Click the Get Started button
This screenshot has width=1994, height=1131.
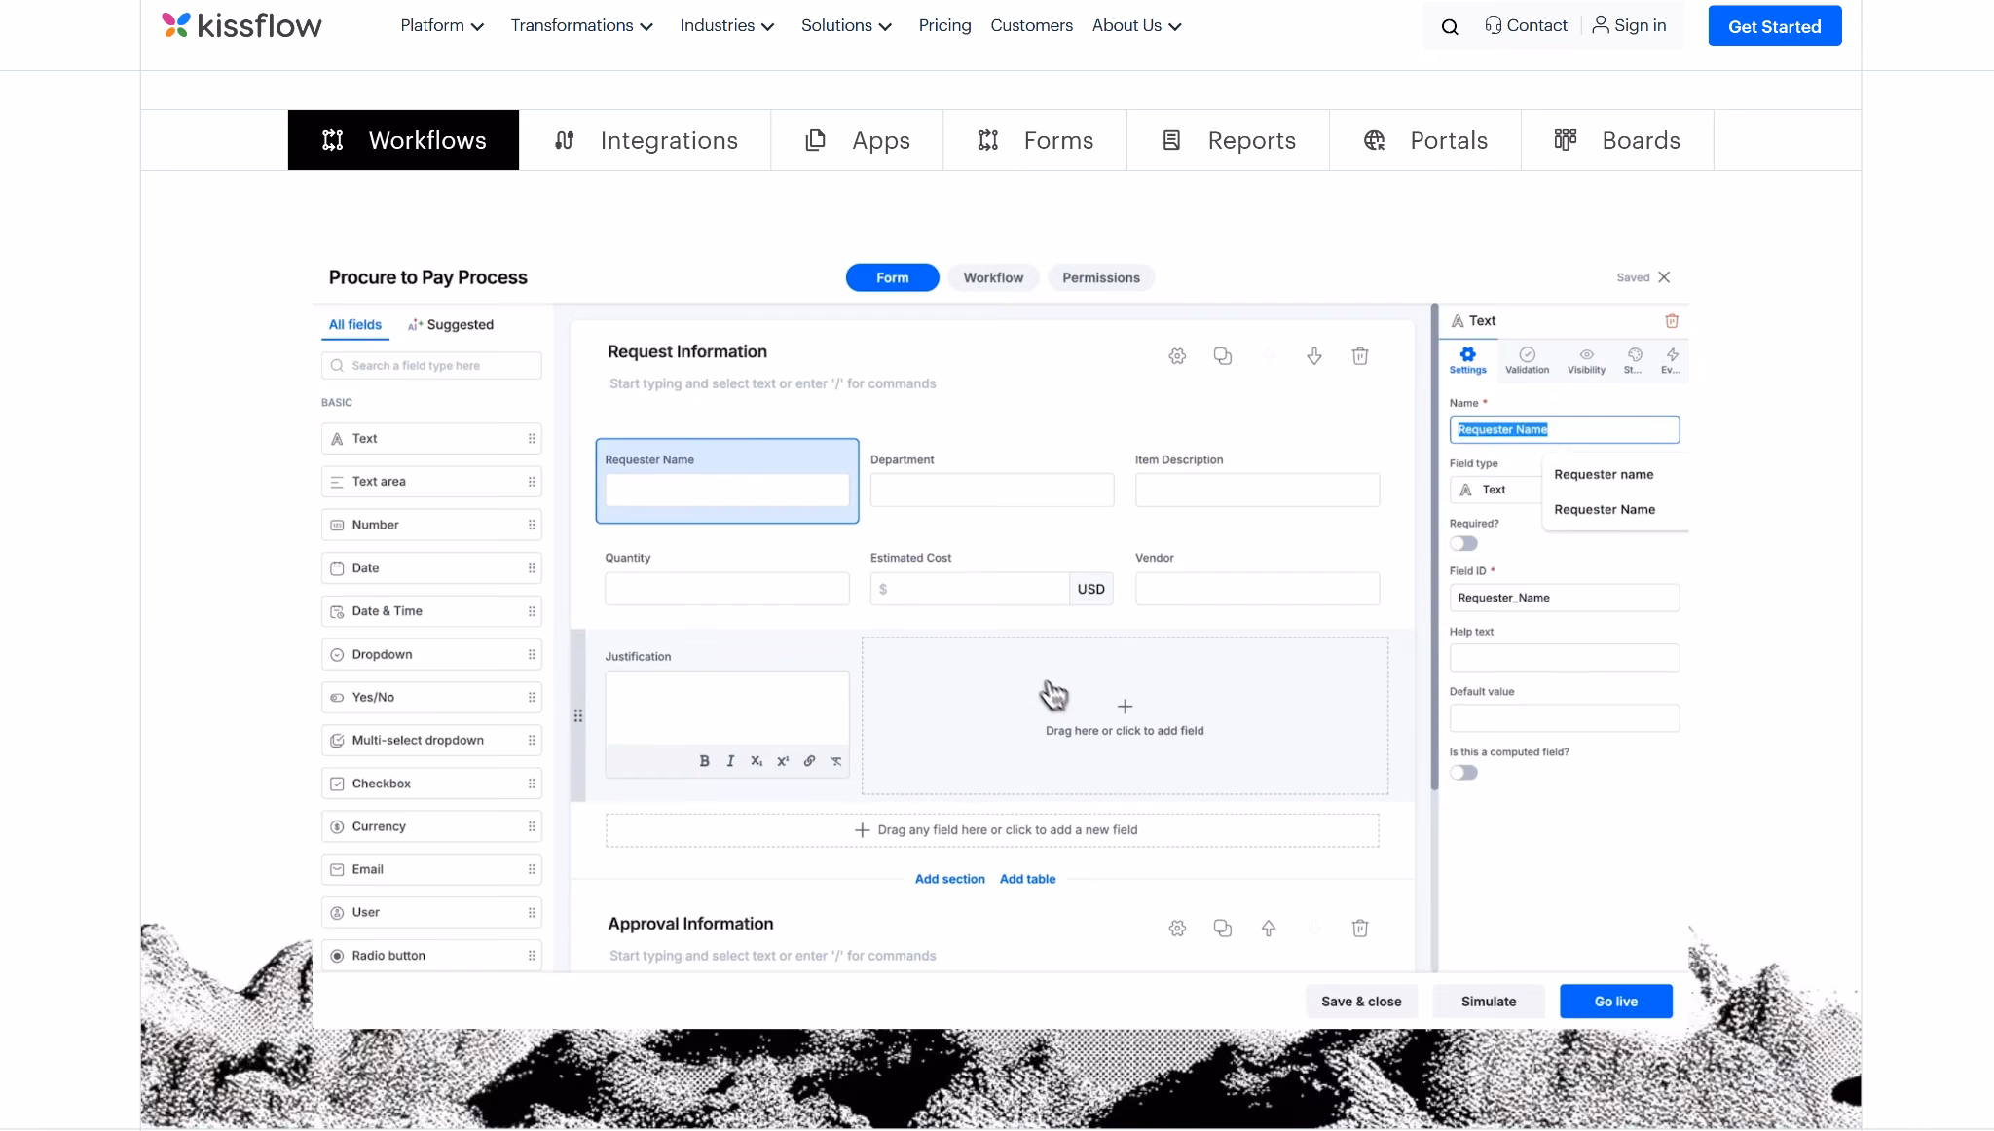(x=1774, y=26)
